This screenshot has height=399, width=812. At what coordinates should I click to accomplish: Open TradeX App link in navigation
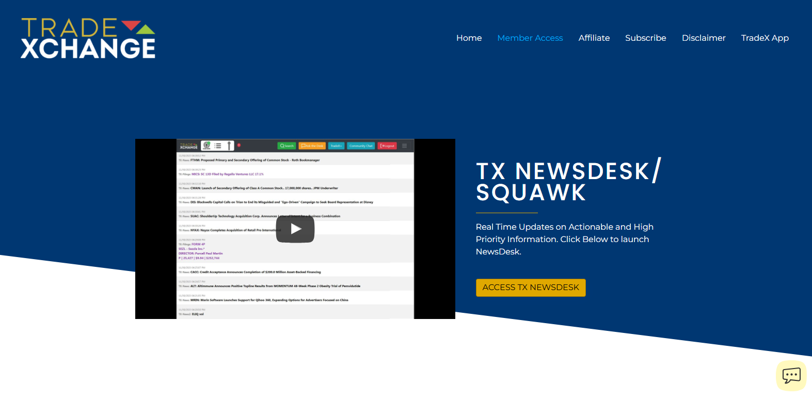pyautogui.click(x=765, y=38)
